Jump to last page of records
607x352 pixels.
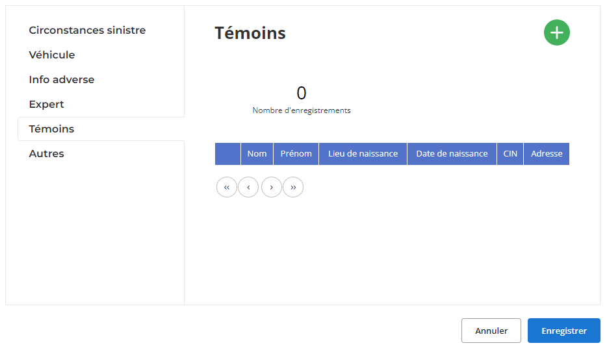pyautogui.click(x=293, y=187)
